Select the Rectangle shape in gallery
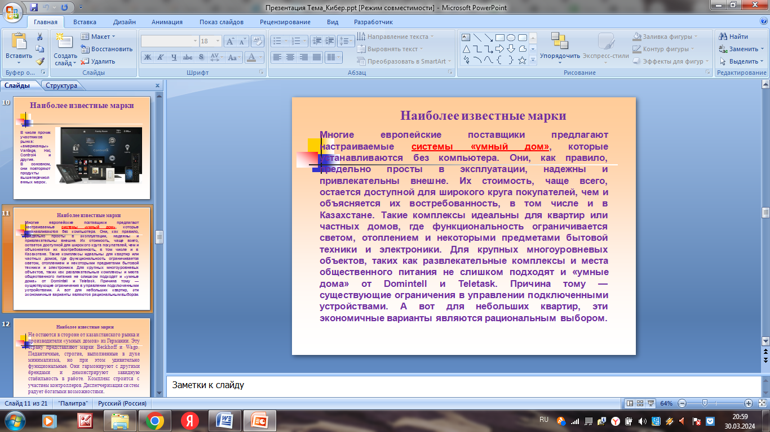This screenshot has width=770, height=432. click(500, 38)
